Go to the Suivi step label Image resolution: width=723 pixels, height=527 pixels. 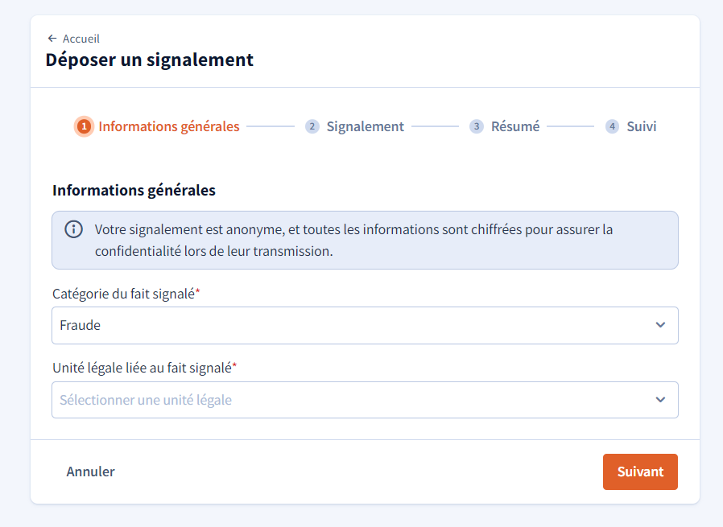click(x=642, y=126)
